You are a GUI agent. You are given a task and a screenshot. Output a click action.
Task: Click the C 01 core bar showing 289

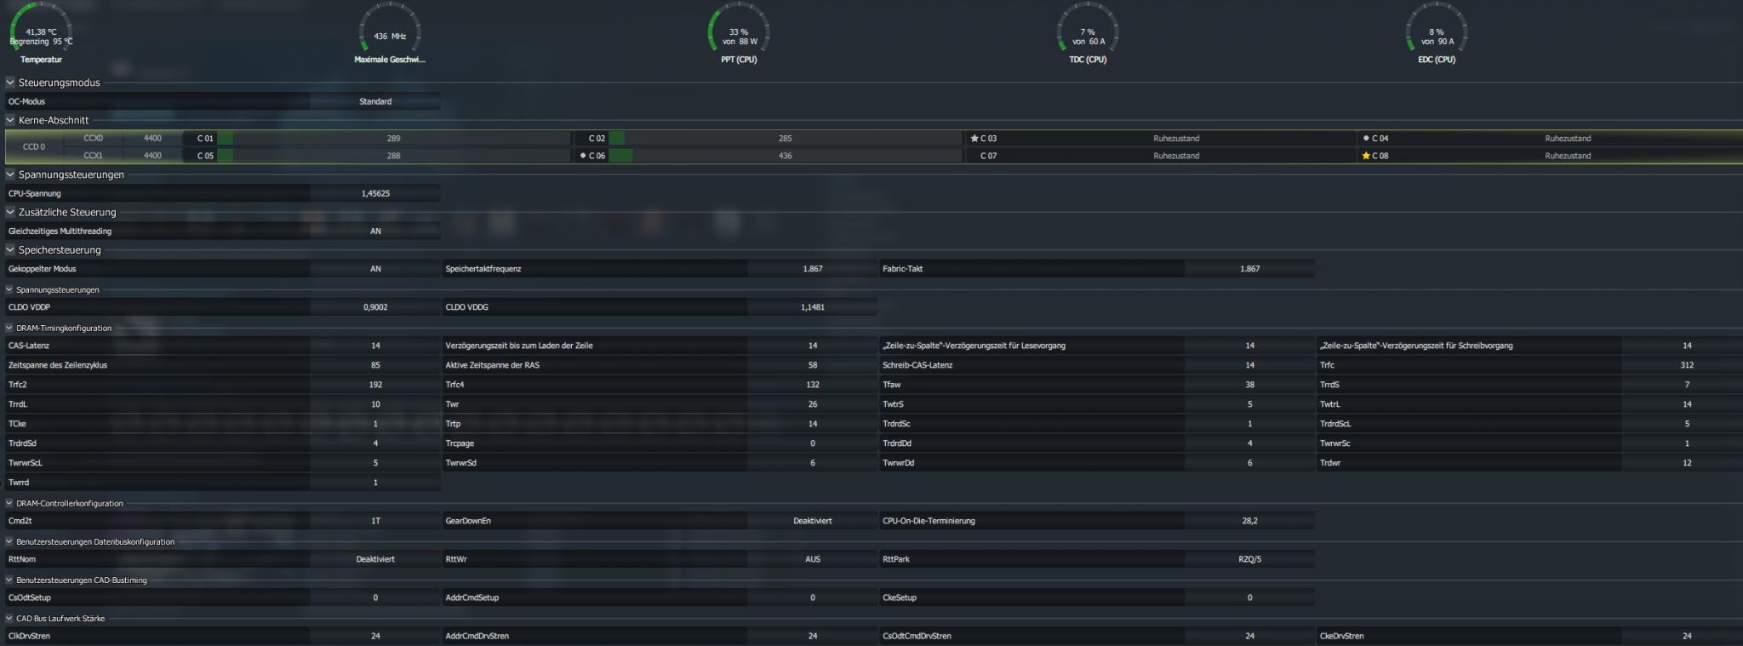(394, 138)
